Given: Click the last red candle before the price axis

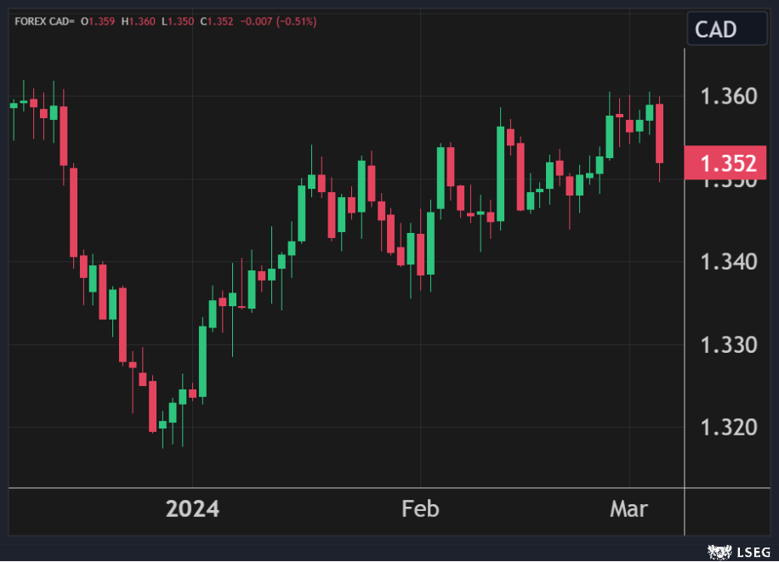Looking at the screenshot, I should [x=659, y=133].
